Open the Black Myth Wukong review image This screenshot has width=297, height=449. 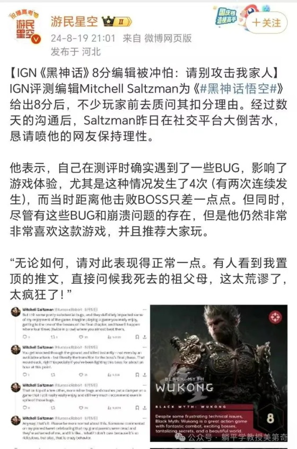[219, 373]
